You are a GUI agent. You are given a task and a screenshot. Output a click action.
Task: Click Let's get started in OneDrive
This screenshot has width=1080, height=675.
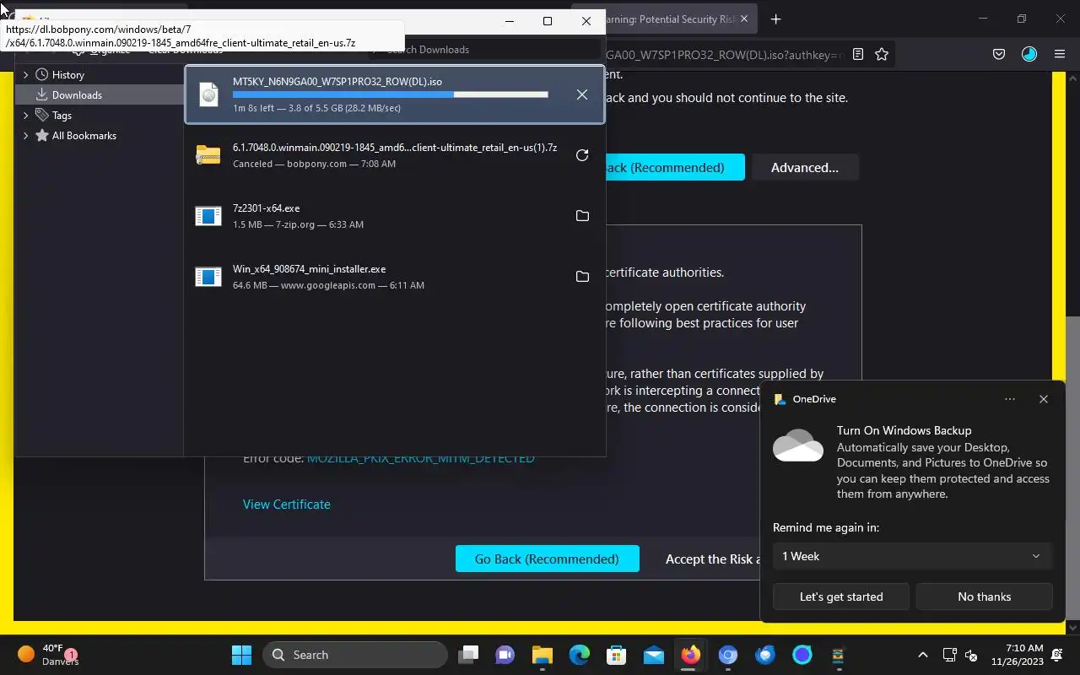point(841,597)
